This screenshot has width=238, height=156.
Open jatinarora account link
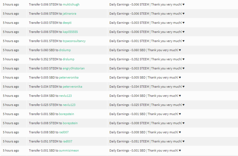69,14
